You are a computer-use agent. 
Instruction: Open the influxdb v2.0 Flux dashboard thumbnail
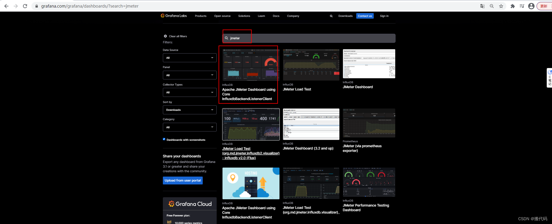[x=251, y=125]
